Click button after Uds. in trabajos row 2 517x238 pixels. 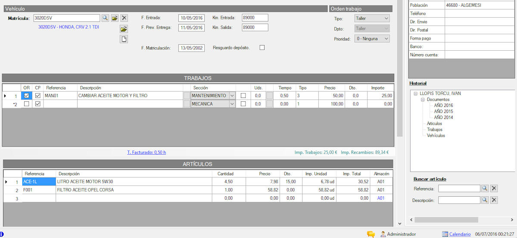pyautogui.click(x=269, y=104)
